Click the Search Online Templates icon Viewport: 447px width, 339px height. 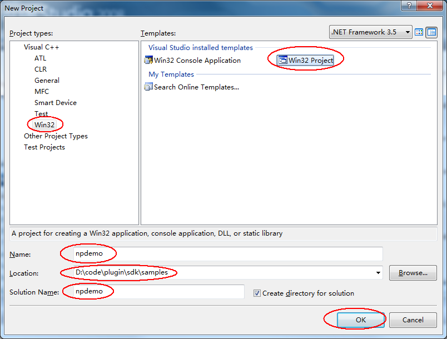[x=148, y=87]
